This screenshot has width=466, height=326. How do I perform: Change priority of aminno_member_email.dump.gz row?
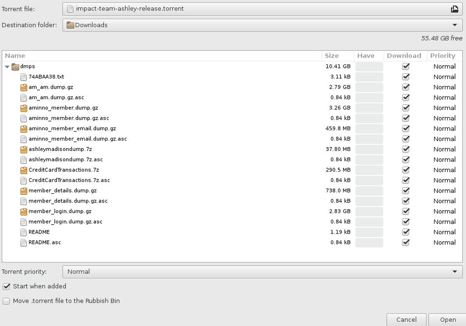(444, 128)
